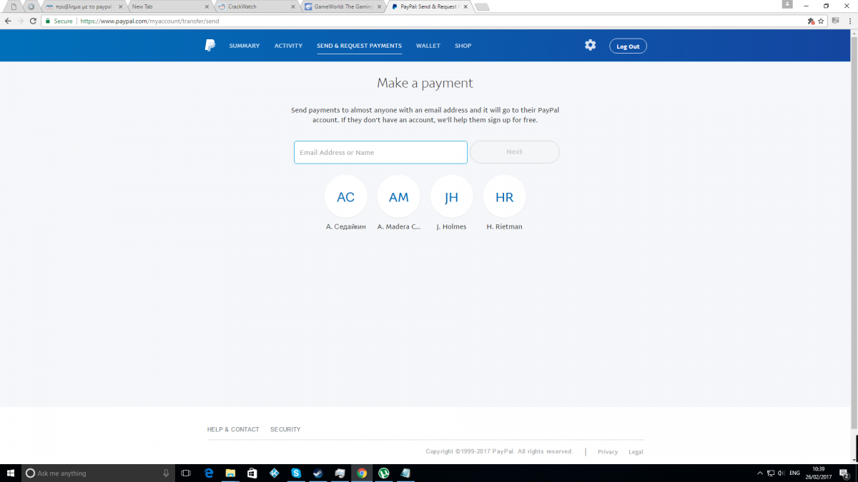Click the Next button

tap(514, 152)
